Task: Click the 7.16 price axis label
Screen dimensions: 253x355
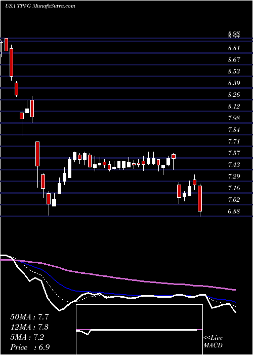Action: 234,188
